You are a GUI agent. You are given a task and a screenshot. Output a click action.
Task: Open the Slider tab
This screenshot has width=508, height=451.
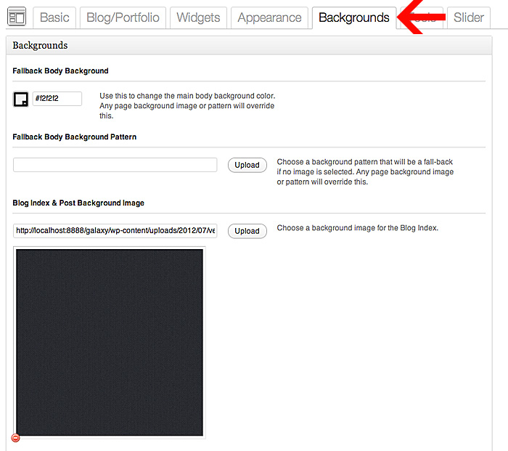tap(468, 18)
